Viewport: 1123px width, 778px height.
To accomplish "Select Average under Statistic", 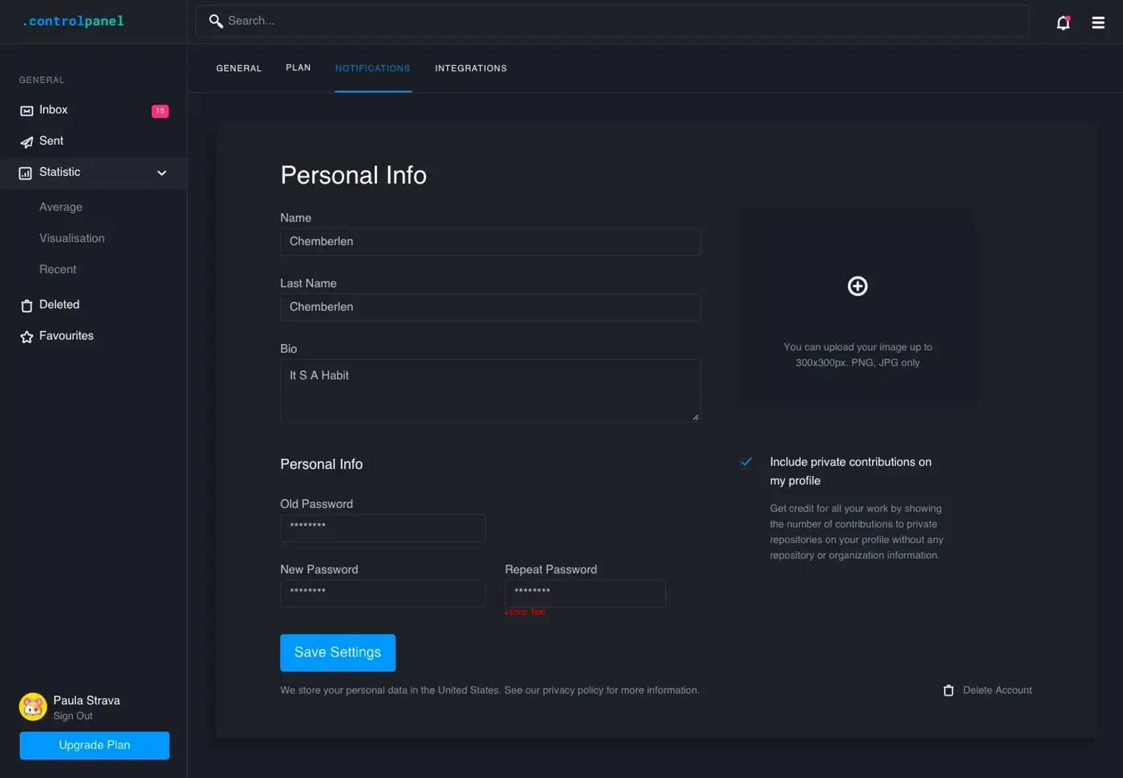I will [61, 207].
